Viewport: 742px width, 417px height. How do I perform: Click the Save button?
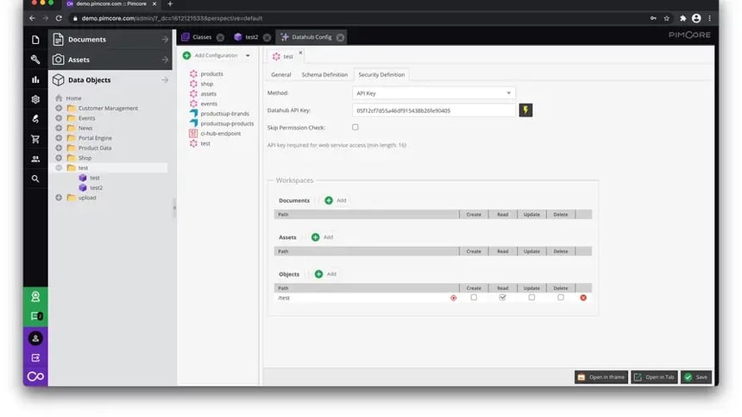pos(696,377)
